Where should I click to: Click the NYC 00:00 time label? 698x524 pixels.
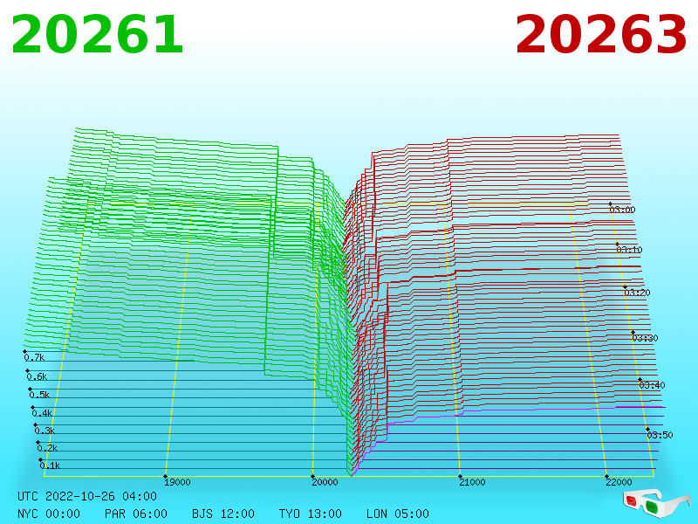click(49, 514)
